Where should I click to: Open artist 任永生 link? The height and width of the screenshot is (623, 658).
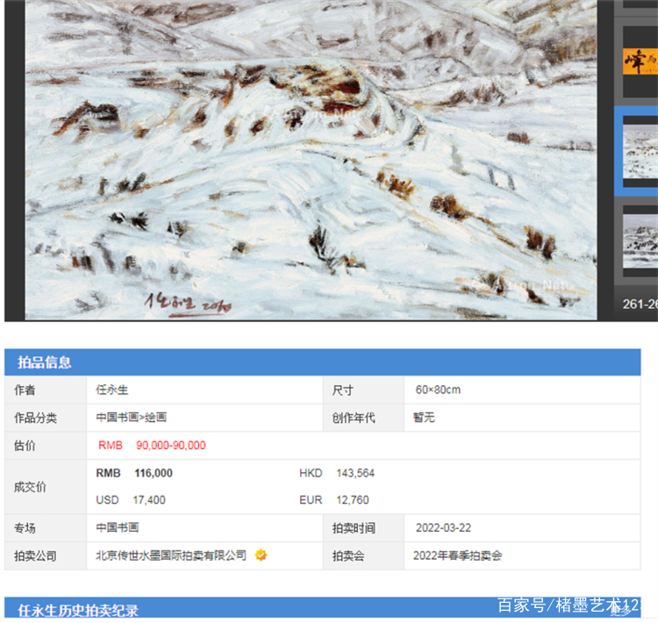[112, 390]
